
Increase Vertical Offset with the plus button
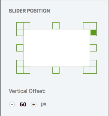[x=34, y=104]
